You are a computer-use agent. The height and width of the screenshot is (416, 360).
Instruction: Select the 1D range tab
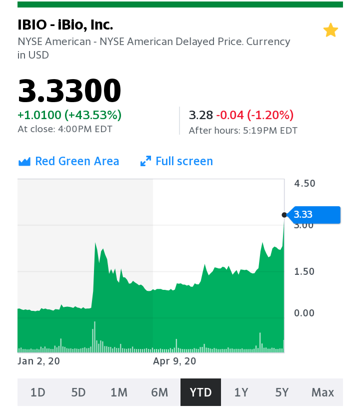pyautogui.click(x=38, y=392)
